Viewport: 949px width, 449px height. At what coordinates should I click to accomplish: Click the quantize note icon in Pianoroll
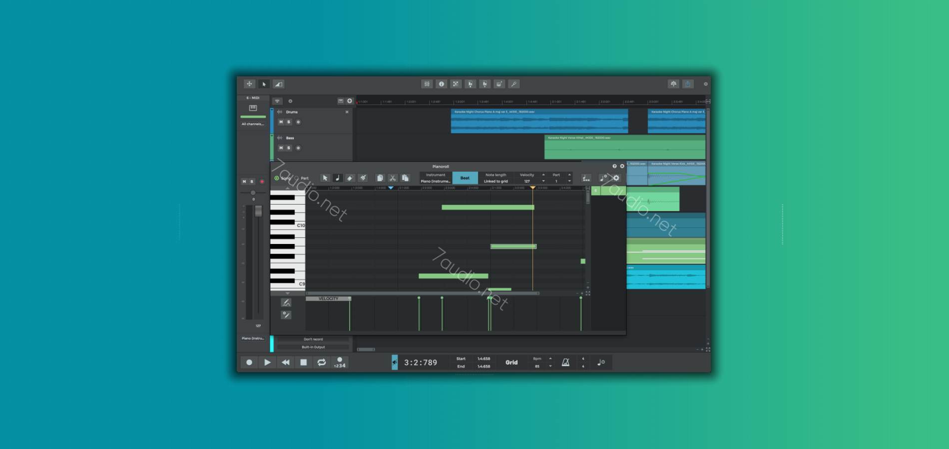coord(603,178)
